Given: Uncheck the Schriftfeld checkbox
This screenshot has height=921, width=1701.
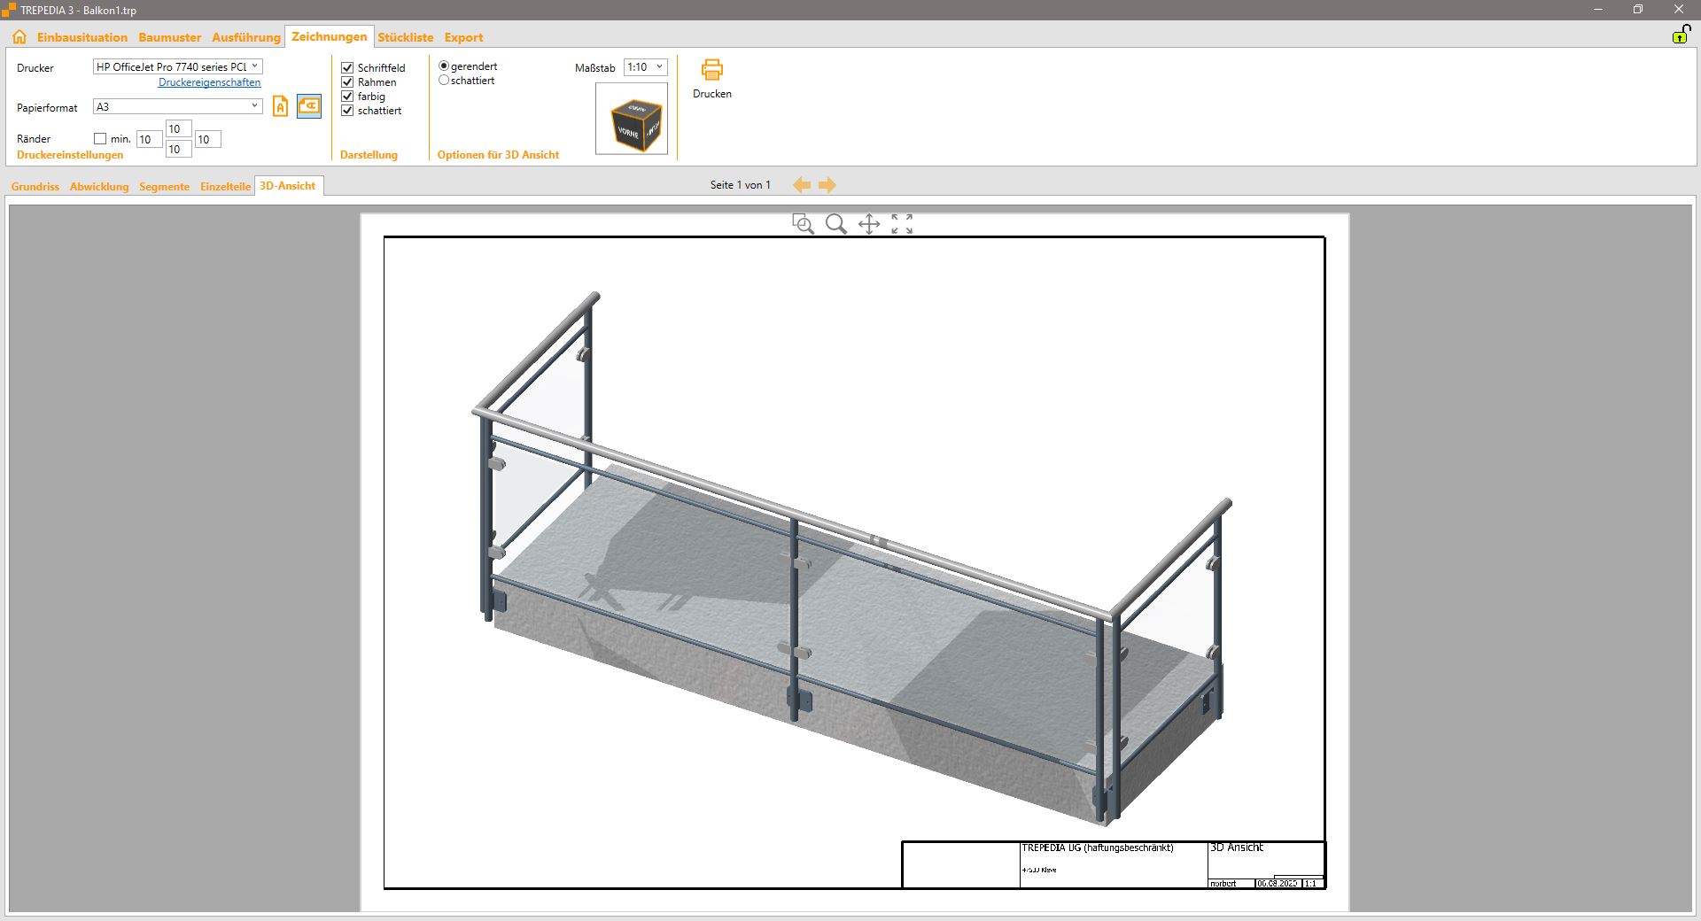Looking at the screenshot, I should (347, 68).
